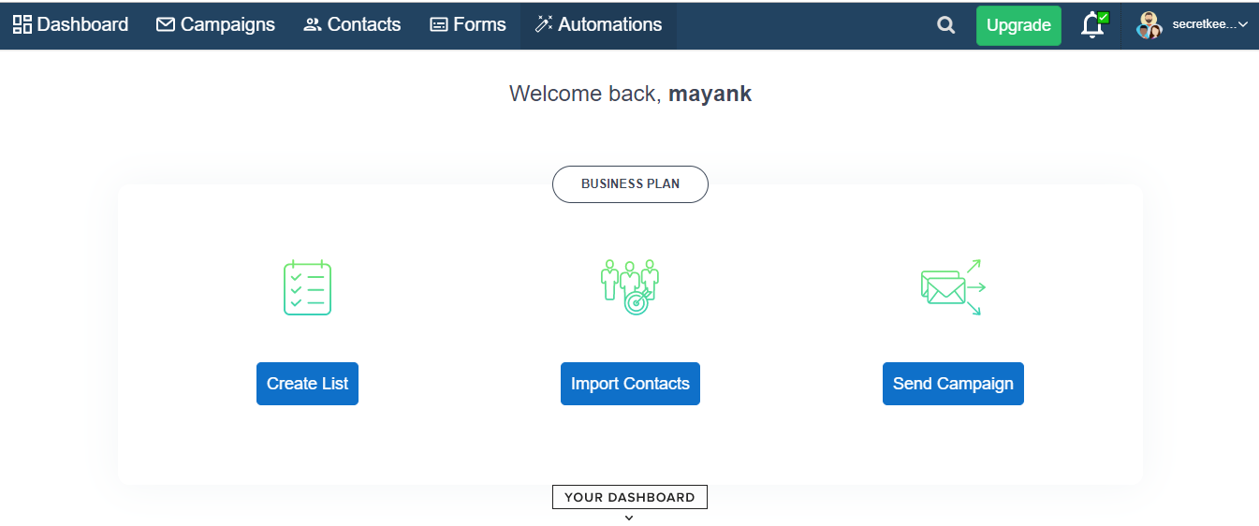Click the Import Contacts button

pos(630,384)
